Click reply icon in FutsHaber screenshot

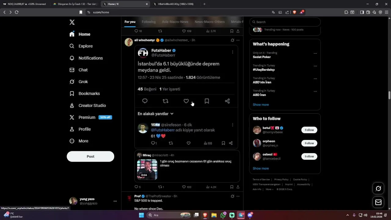145,101
